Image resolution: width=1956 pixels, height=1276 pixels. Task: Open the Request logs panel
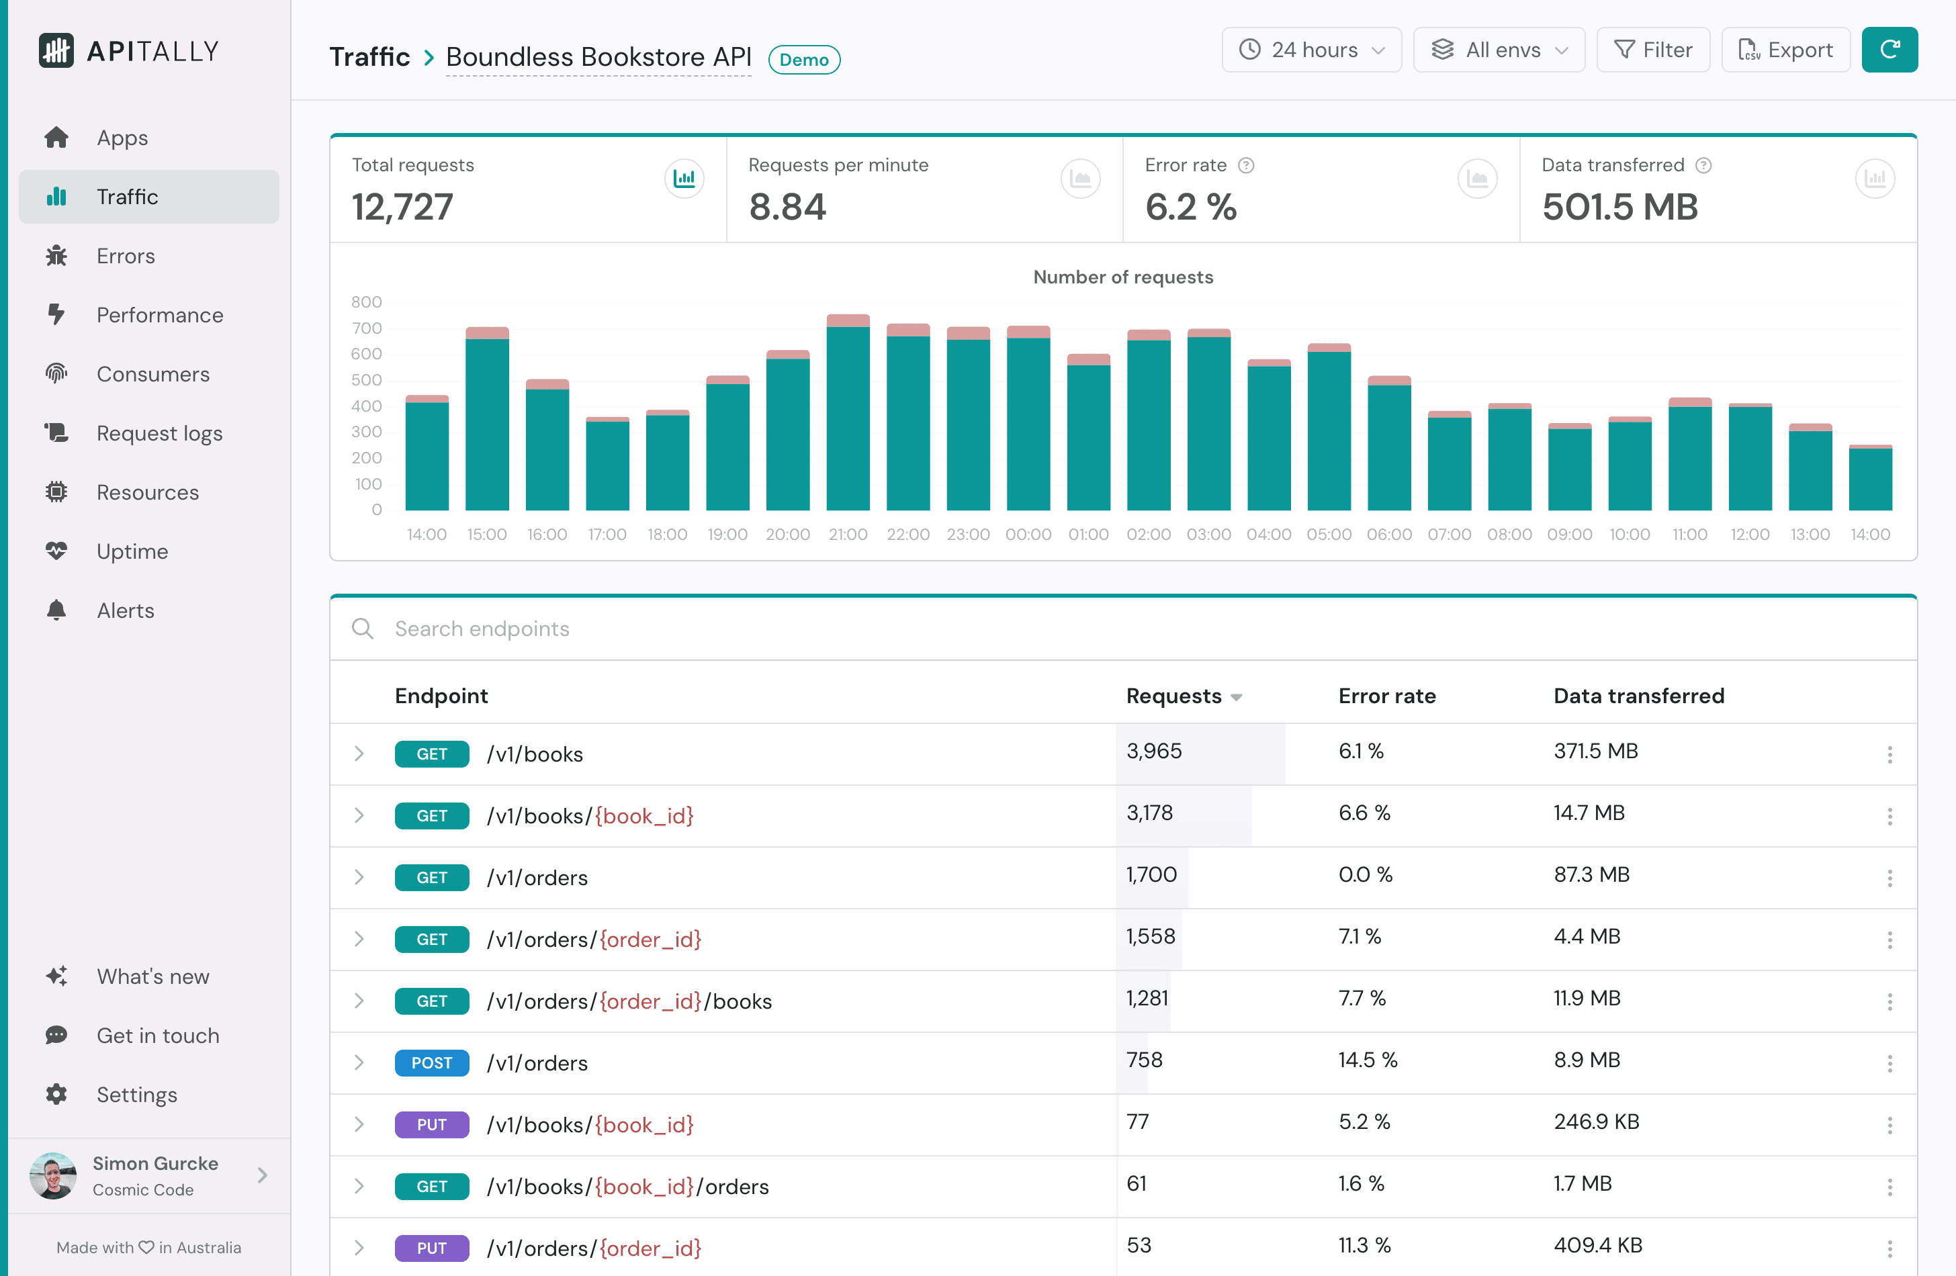point(159,433)
